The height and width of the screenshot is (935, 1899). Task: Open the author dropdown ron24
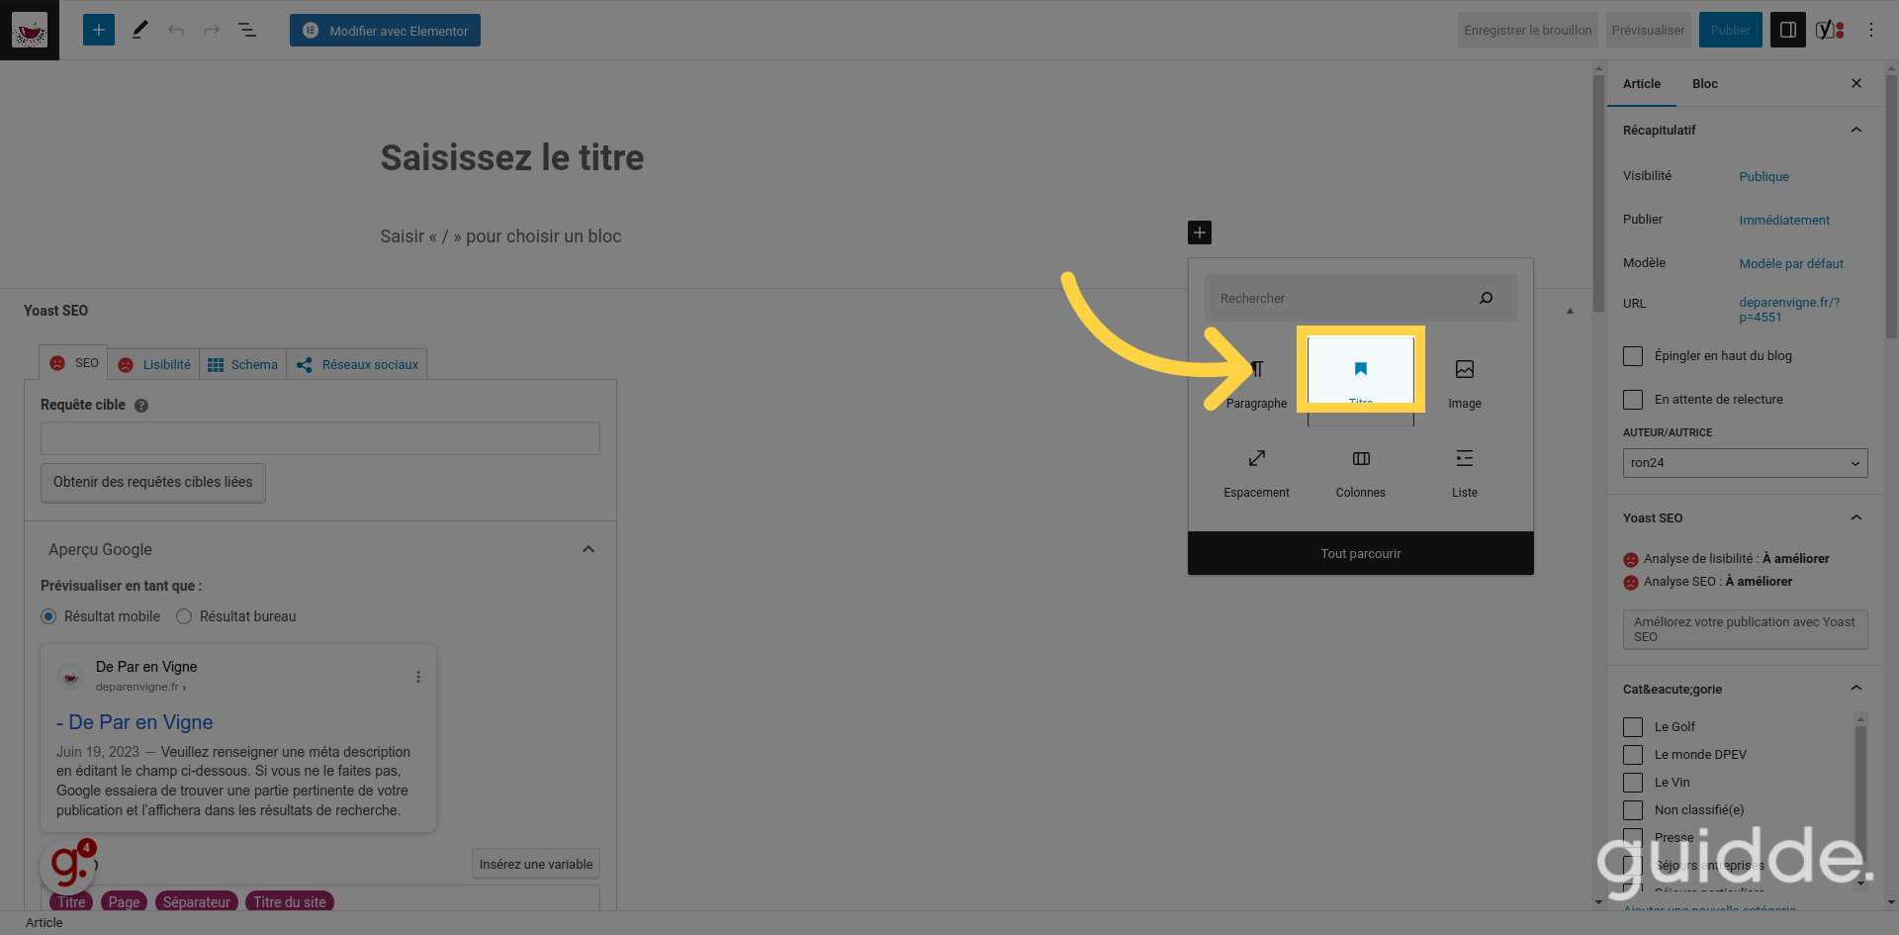(x=1745, y=463)
